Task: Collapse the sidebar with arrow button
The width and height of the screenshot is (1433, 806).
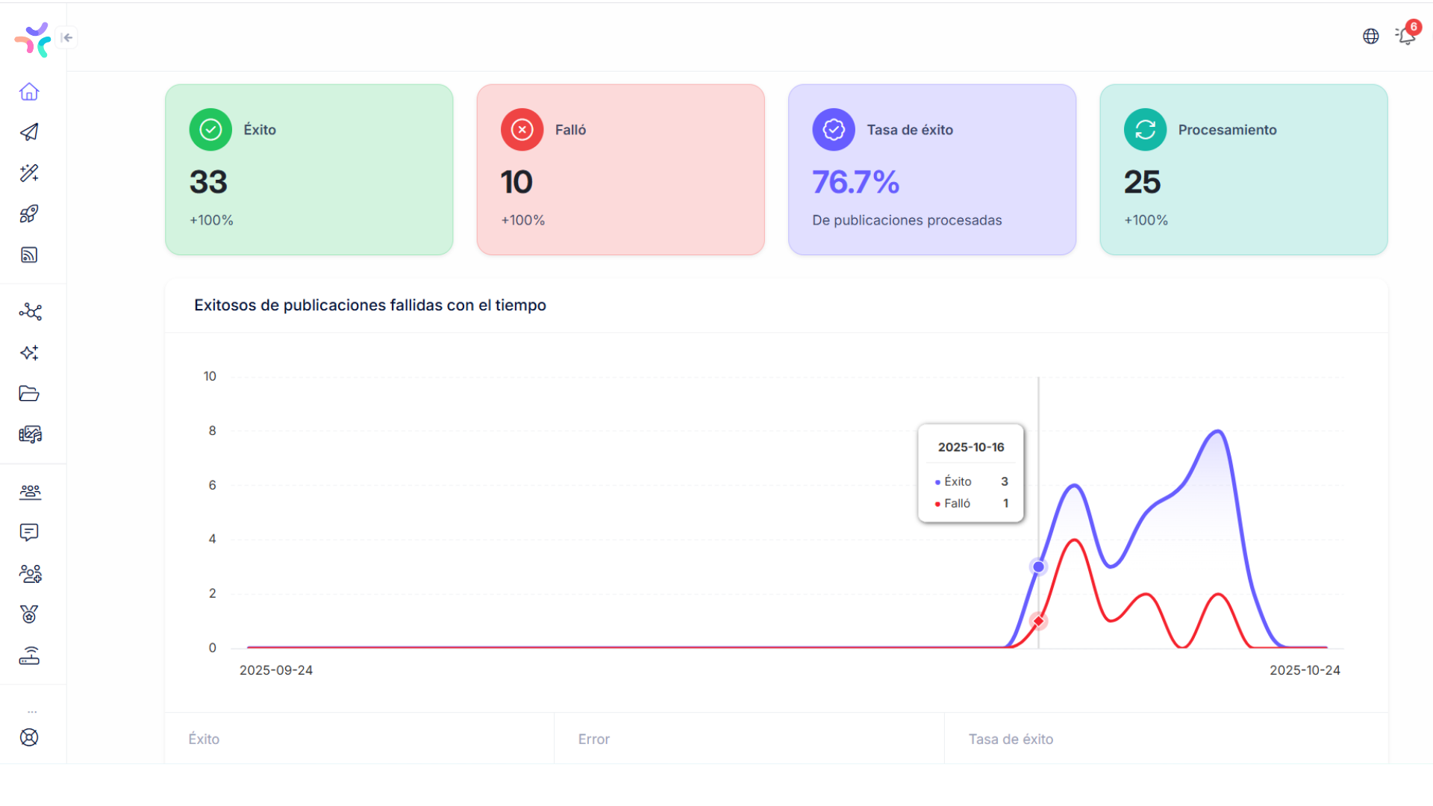Action: [x=67, y=37]
